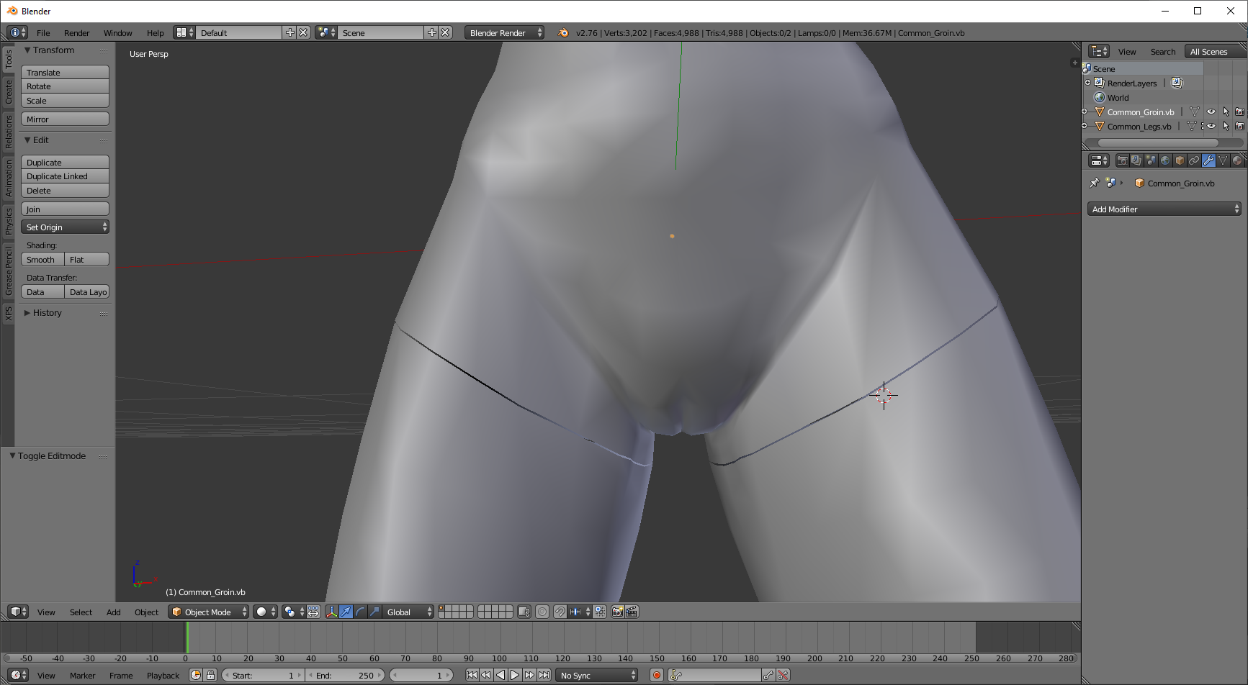Screen dimensions: 1248x685
Task: Collapse the Edit panel
Action: tap(27, 140)
